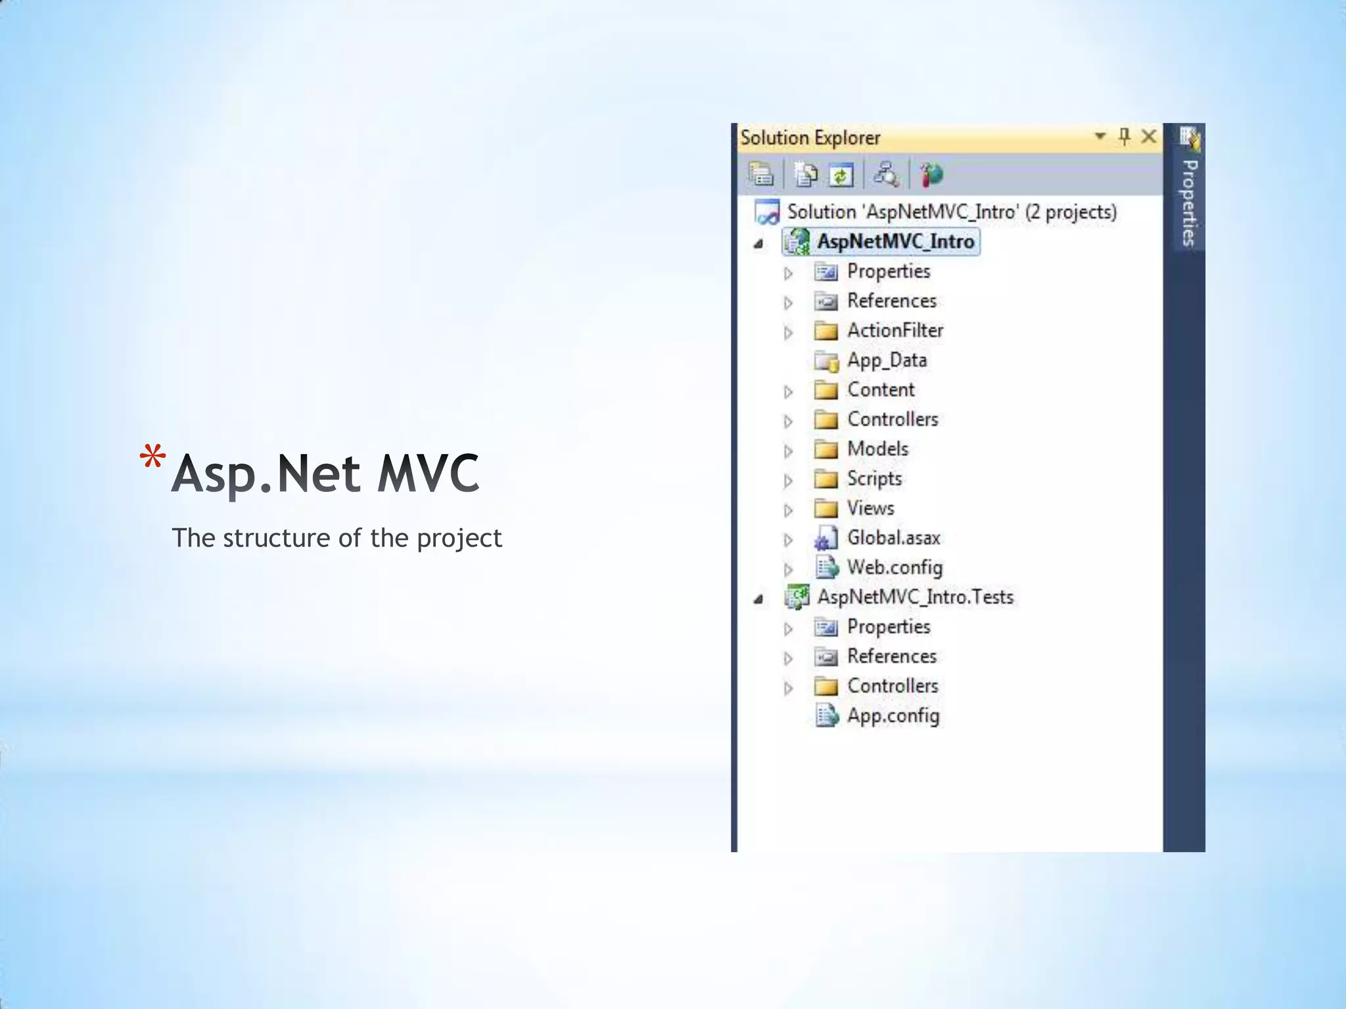Select the Global.asax file
The height and width of the screenshot is (1009, 1346).
pos(893,538)
